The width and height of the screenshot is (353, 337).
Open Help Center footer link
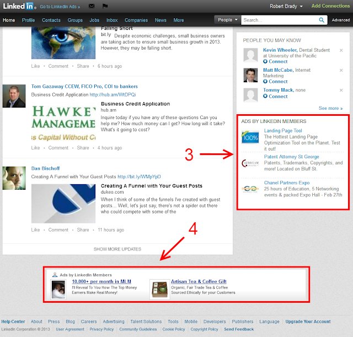pyautogui.click(x=13, y=322)
